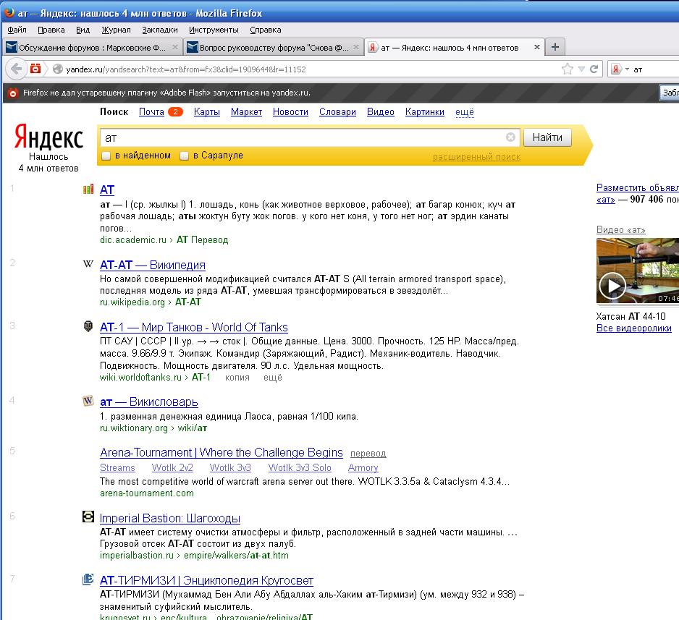Play the Хатсан АТ 44-10 video
679x620 pixels.
pyautogui.click(x=612, y=286)
